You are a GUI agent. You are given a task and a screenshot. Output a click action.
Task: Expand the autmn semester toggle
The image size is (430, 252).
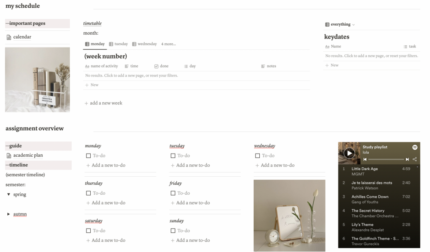coord(9,214)
